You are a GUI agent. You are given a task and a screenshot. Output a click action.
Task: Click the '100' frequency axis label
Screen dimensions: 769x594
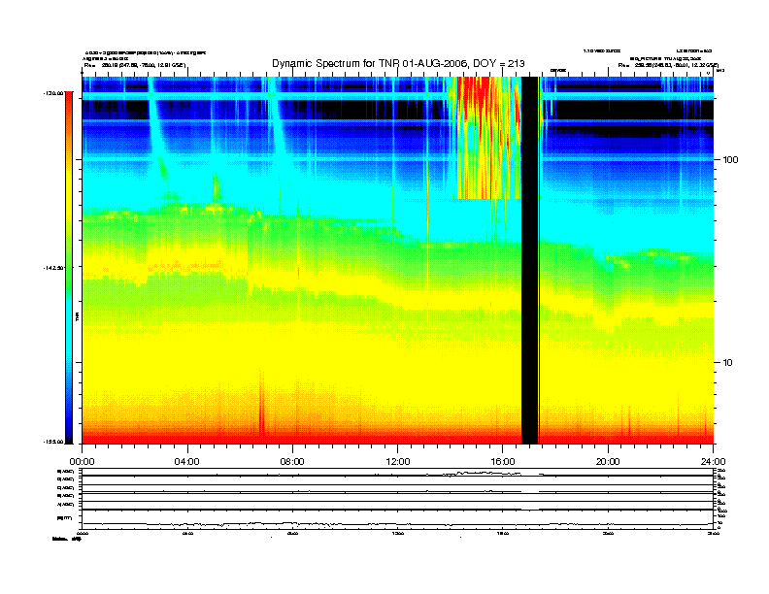pos(730,160)
